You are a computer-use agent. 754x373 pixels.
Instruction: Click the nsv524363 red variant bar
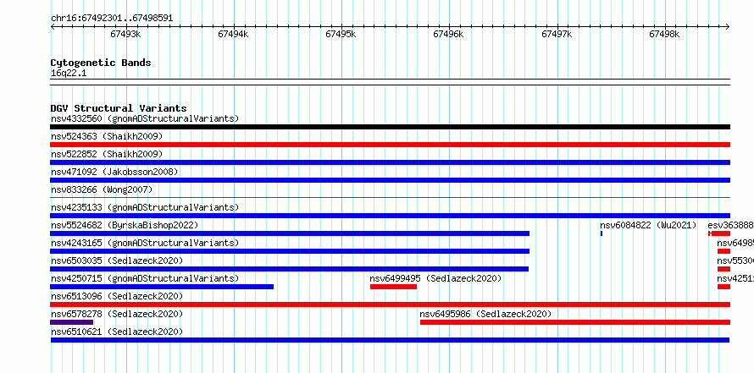point(390,145)
